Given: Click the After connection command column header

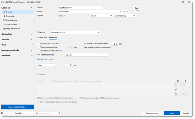Looking at the screenshot, I should (x=63, y=81).
